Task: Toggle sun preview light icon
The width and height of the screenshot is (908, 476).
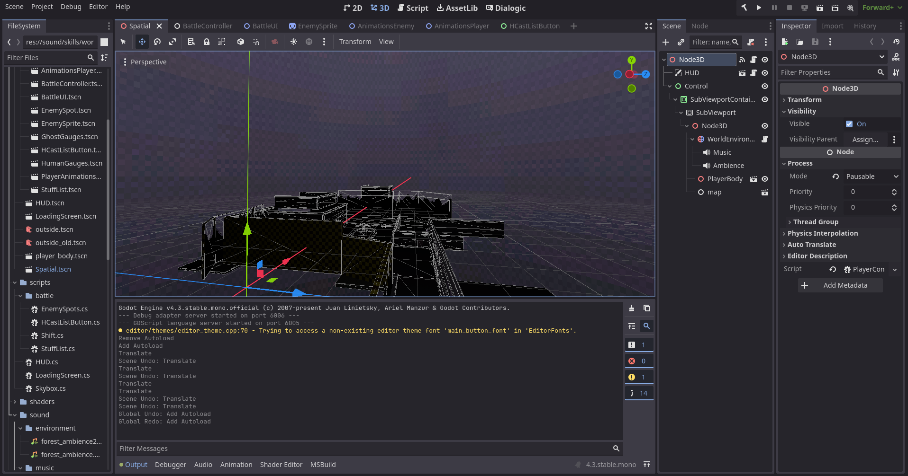Action: tap(294, 42)
